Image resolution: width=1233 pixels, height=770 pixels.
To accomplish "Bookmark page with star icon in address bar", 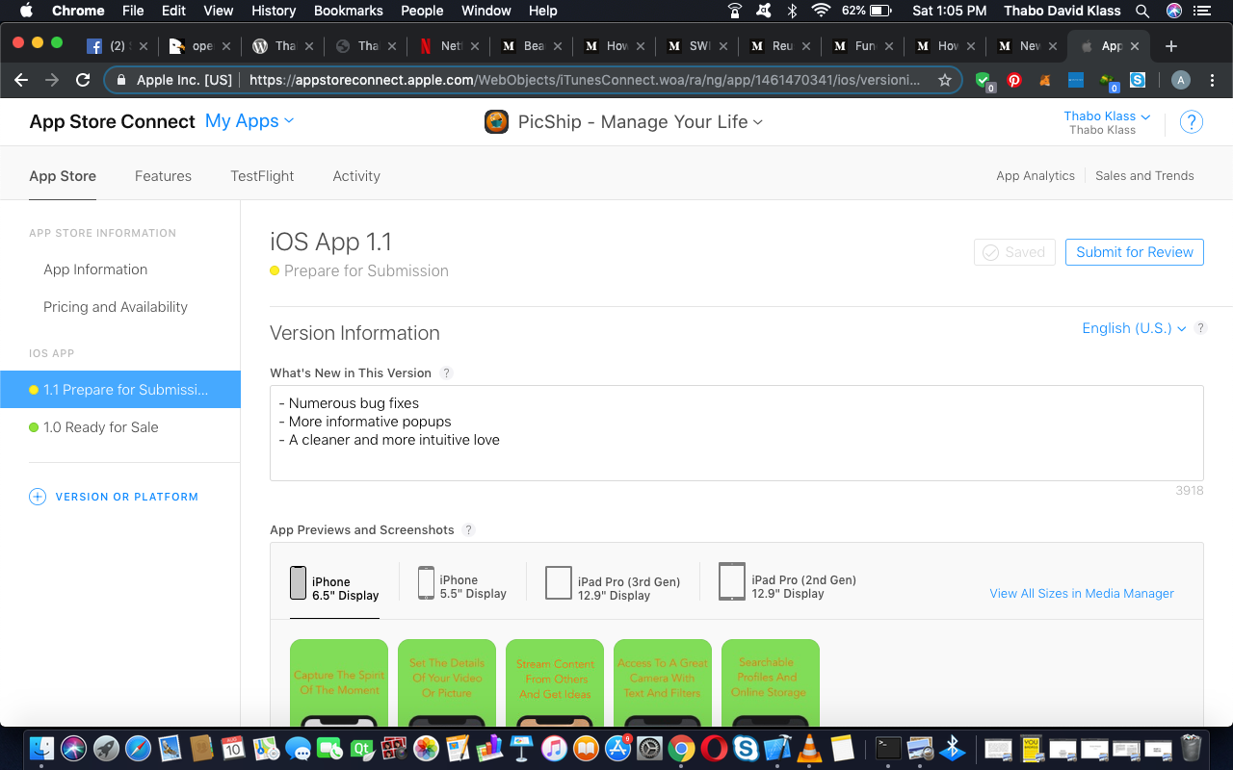I will (945, 80).
